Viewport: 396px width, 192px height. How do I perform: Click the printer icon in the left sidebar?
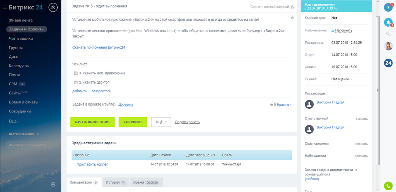pyautogui.click(x=53, y=184)
